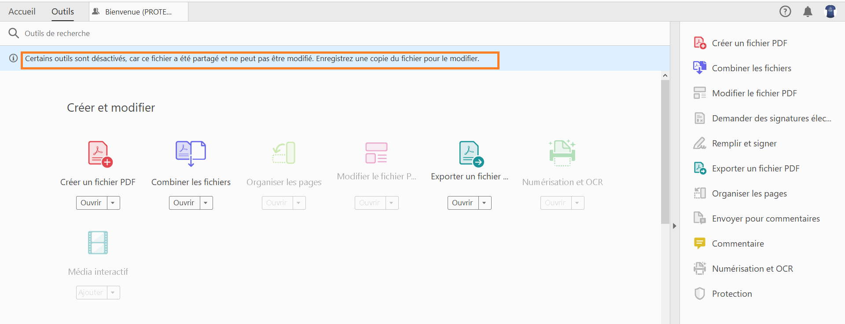This screenshot has height=324, width=845.
Task: Click Ouvrir under Combiner les fichiers
Action: click(184, 203)
